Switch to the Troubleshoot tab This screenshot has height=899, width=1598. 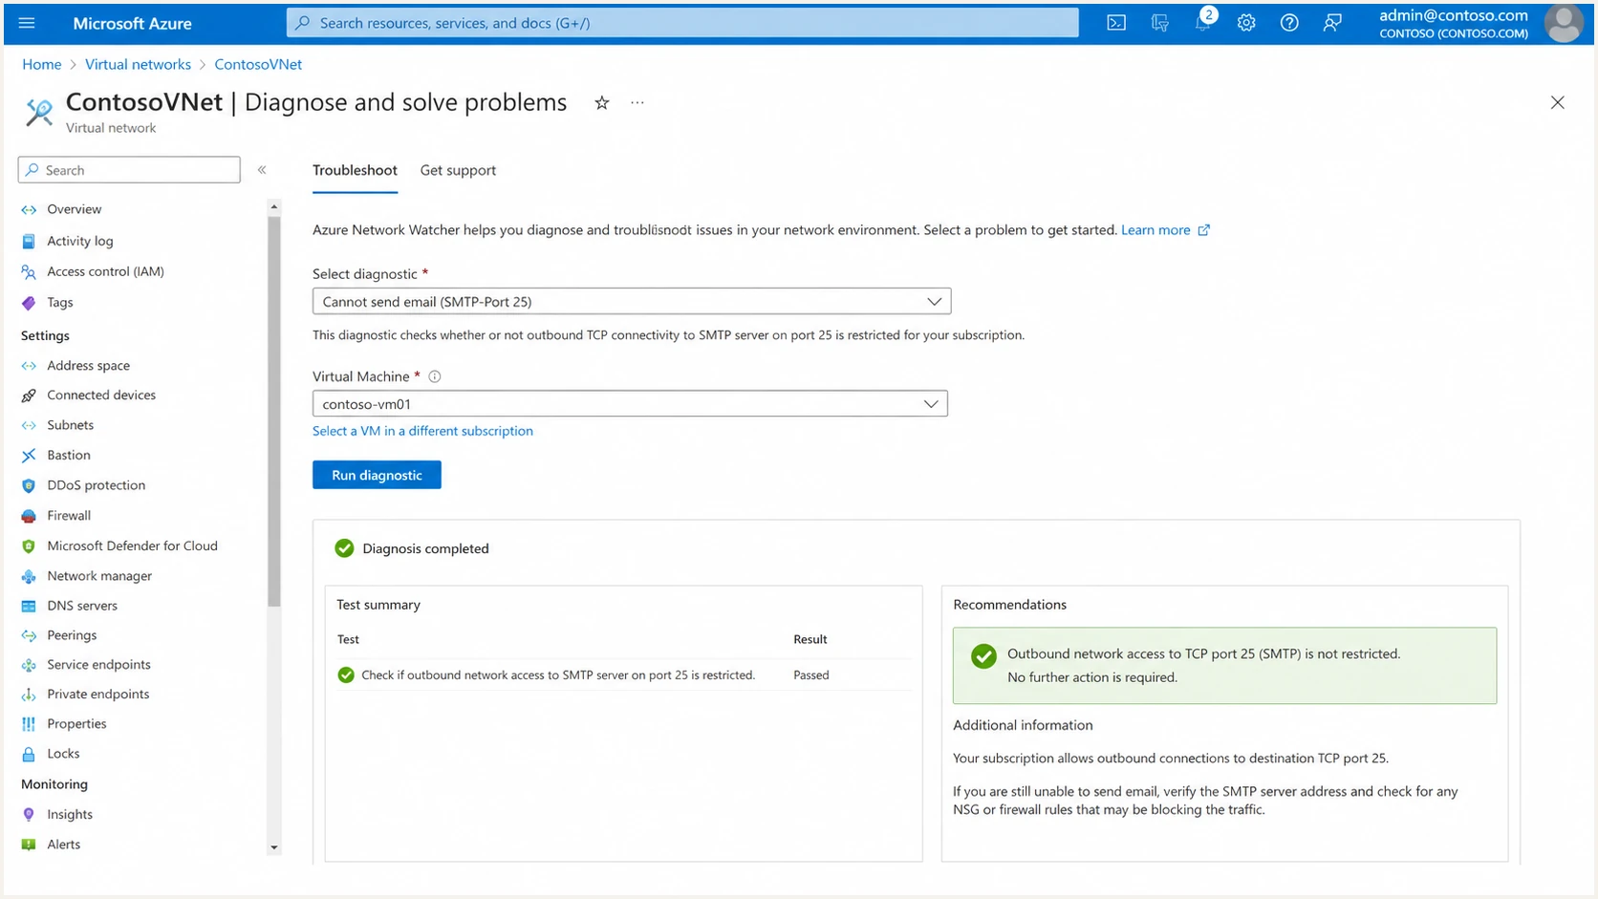coord(355,170)
